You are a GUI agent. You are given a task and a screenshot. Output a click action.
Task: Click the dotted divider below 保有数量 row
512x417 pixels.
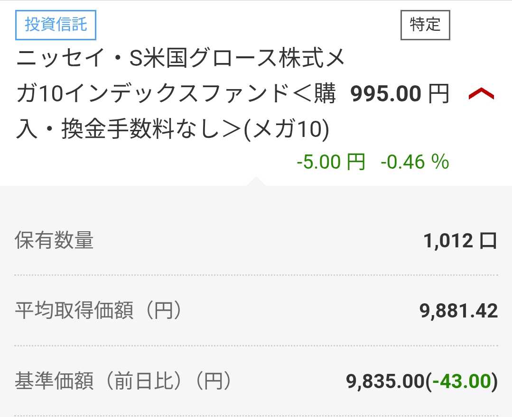[256, 275]
